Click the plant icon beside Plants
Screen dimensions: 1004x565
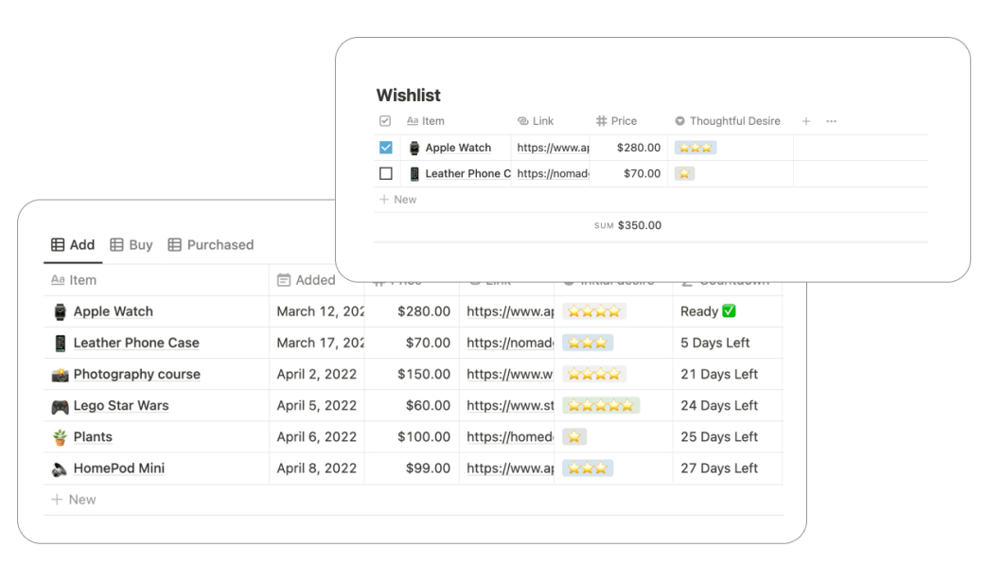coord(60,437)
